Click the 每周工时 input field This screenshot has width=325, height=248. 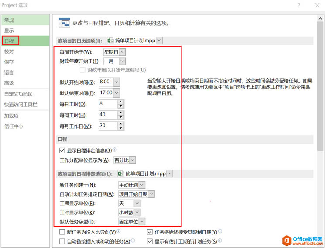coord(108,115)
